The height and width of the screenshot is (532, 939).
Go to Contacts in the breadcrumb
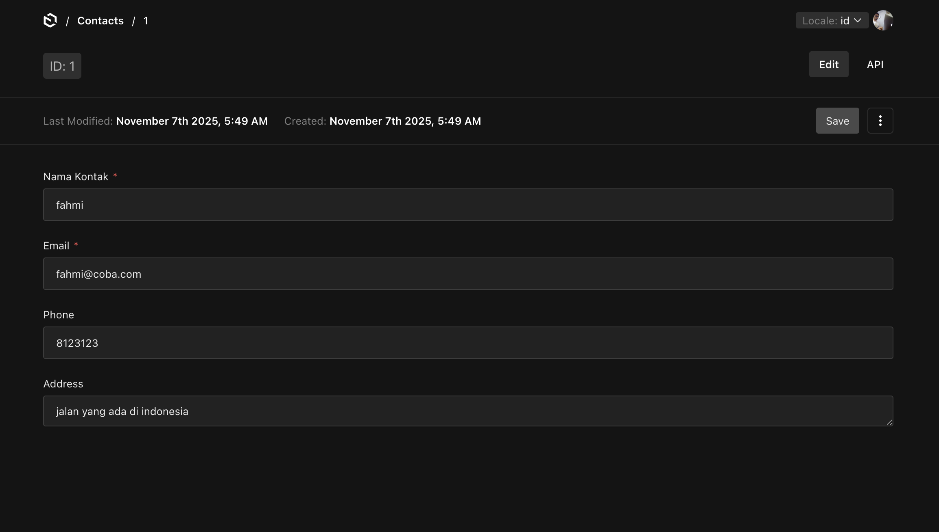[x=100, y=21]
